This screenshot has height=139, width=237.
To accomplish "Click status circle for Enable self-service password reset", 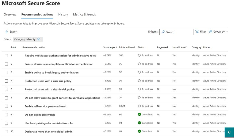I will (x=139, y=106).
